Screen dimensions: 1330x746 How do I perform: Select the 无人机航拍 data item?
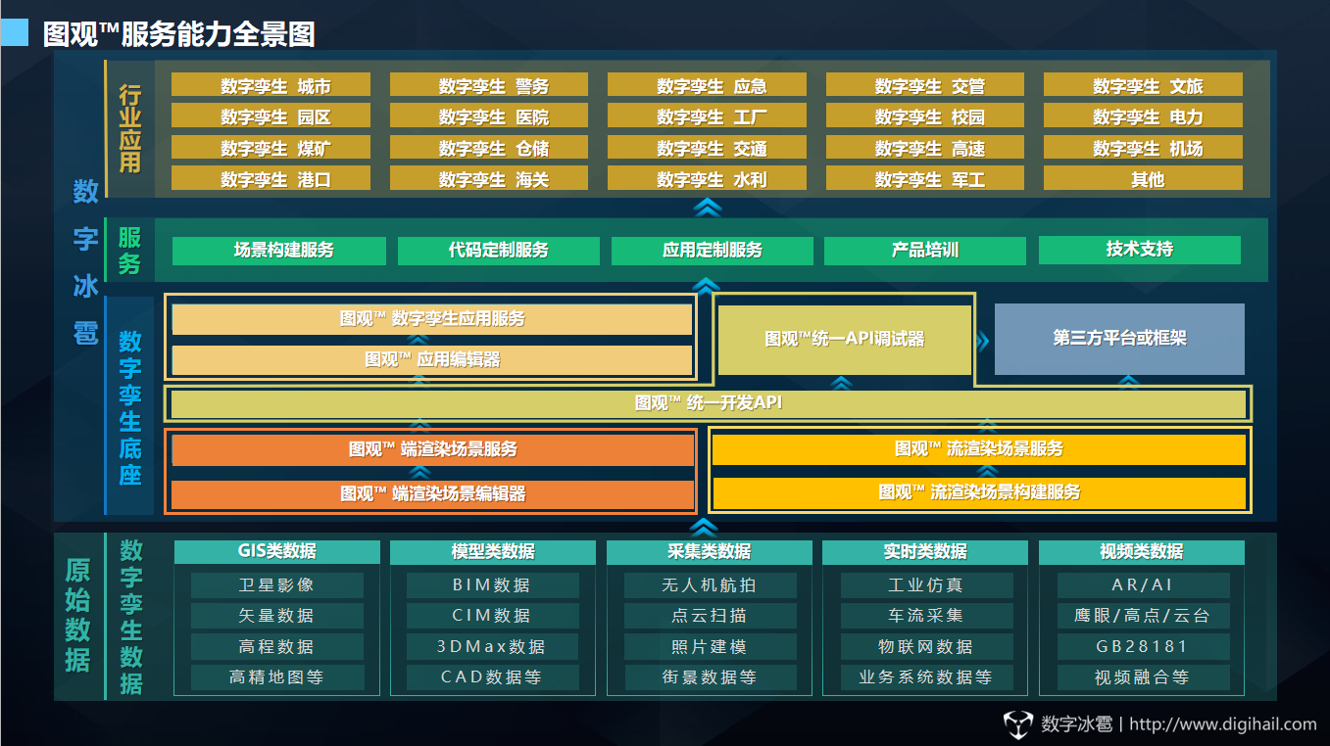tap(708, 585)
